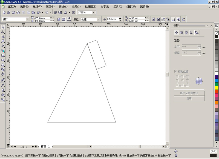Open the zoom level 1788% dropdown
The image size is (219, 159).
[x=94, y=12]
